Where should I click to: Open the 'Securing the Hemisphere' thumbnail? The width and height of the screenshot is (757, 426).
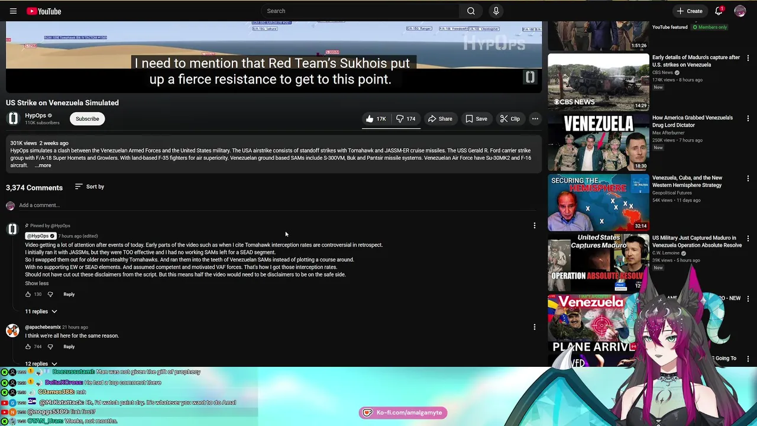point(599,202)
